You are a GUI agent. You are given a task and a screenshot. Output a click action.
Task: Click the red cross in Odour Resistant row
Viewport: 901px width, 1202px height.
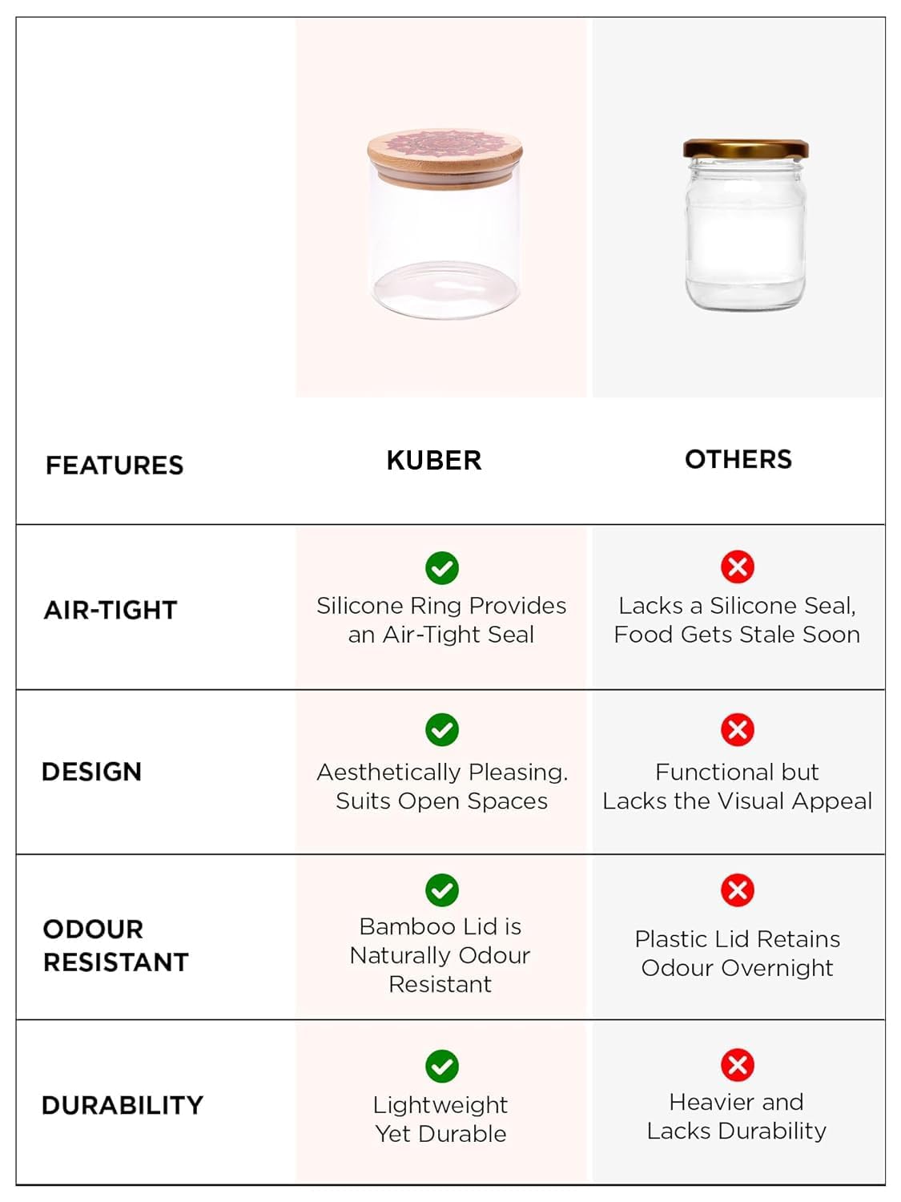[x=737, y=890]
